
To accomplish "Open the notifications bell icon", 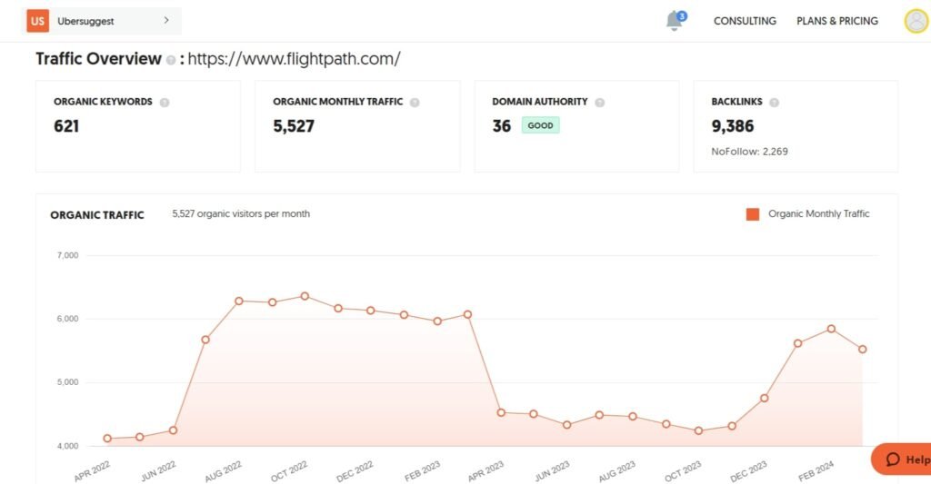I will coord(674,21).
